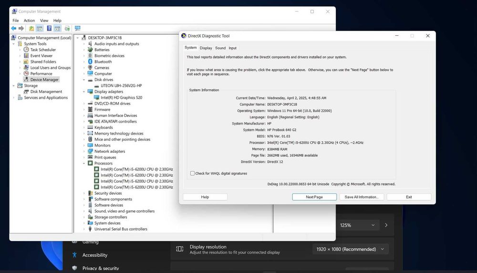This screenshot has width=477, height=273.
Task: Click the Bluetooth device category icon
Action: point(90,62)
